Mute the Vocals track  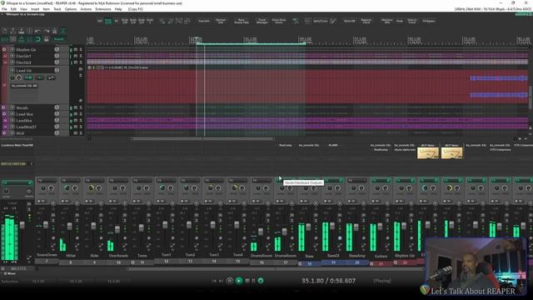coord(76,107)
